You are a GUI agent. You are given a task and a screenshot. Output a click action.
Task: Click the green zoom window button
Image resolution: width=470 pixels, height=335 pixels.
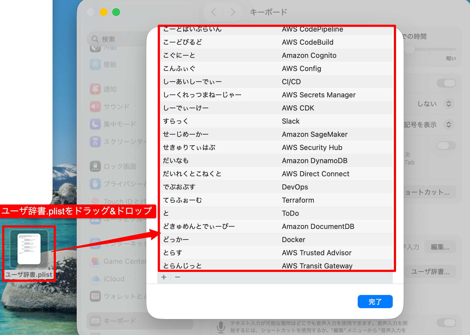(x=116, y=12)
